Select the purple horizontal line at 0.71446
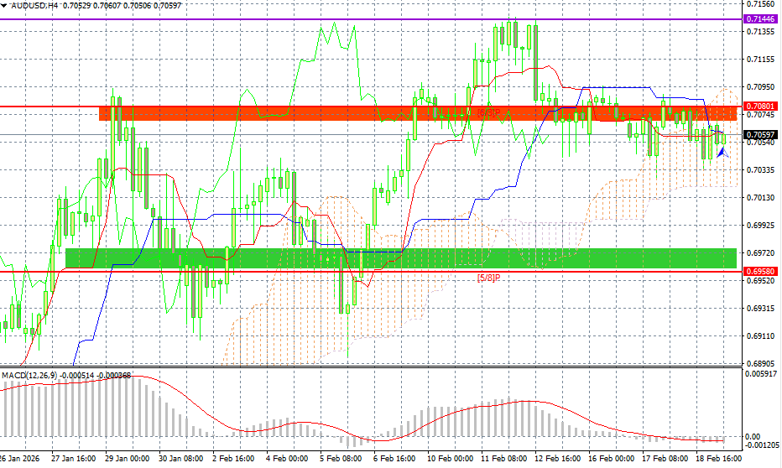The height and width of the screenshot is (468, 782). (371, 19)
